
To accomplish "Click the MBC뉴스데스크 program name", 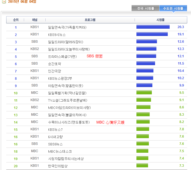I will point(60,151).
